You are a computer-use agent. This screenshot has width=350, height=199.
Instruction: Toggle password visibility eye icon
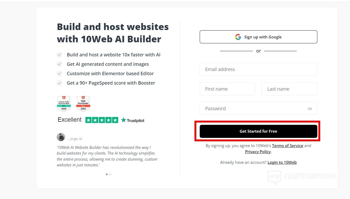310,109
